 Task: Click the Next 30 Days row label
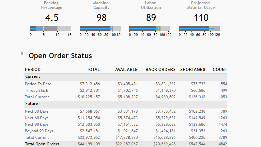coord(37,111)
